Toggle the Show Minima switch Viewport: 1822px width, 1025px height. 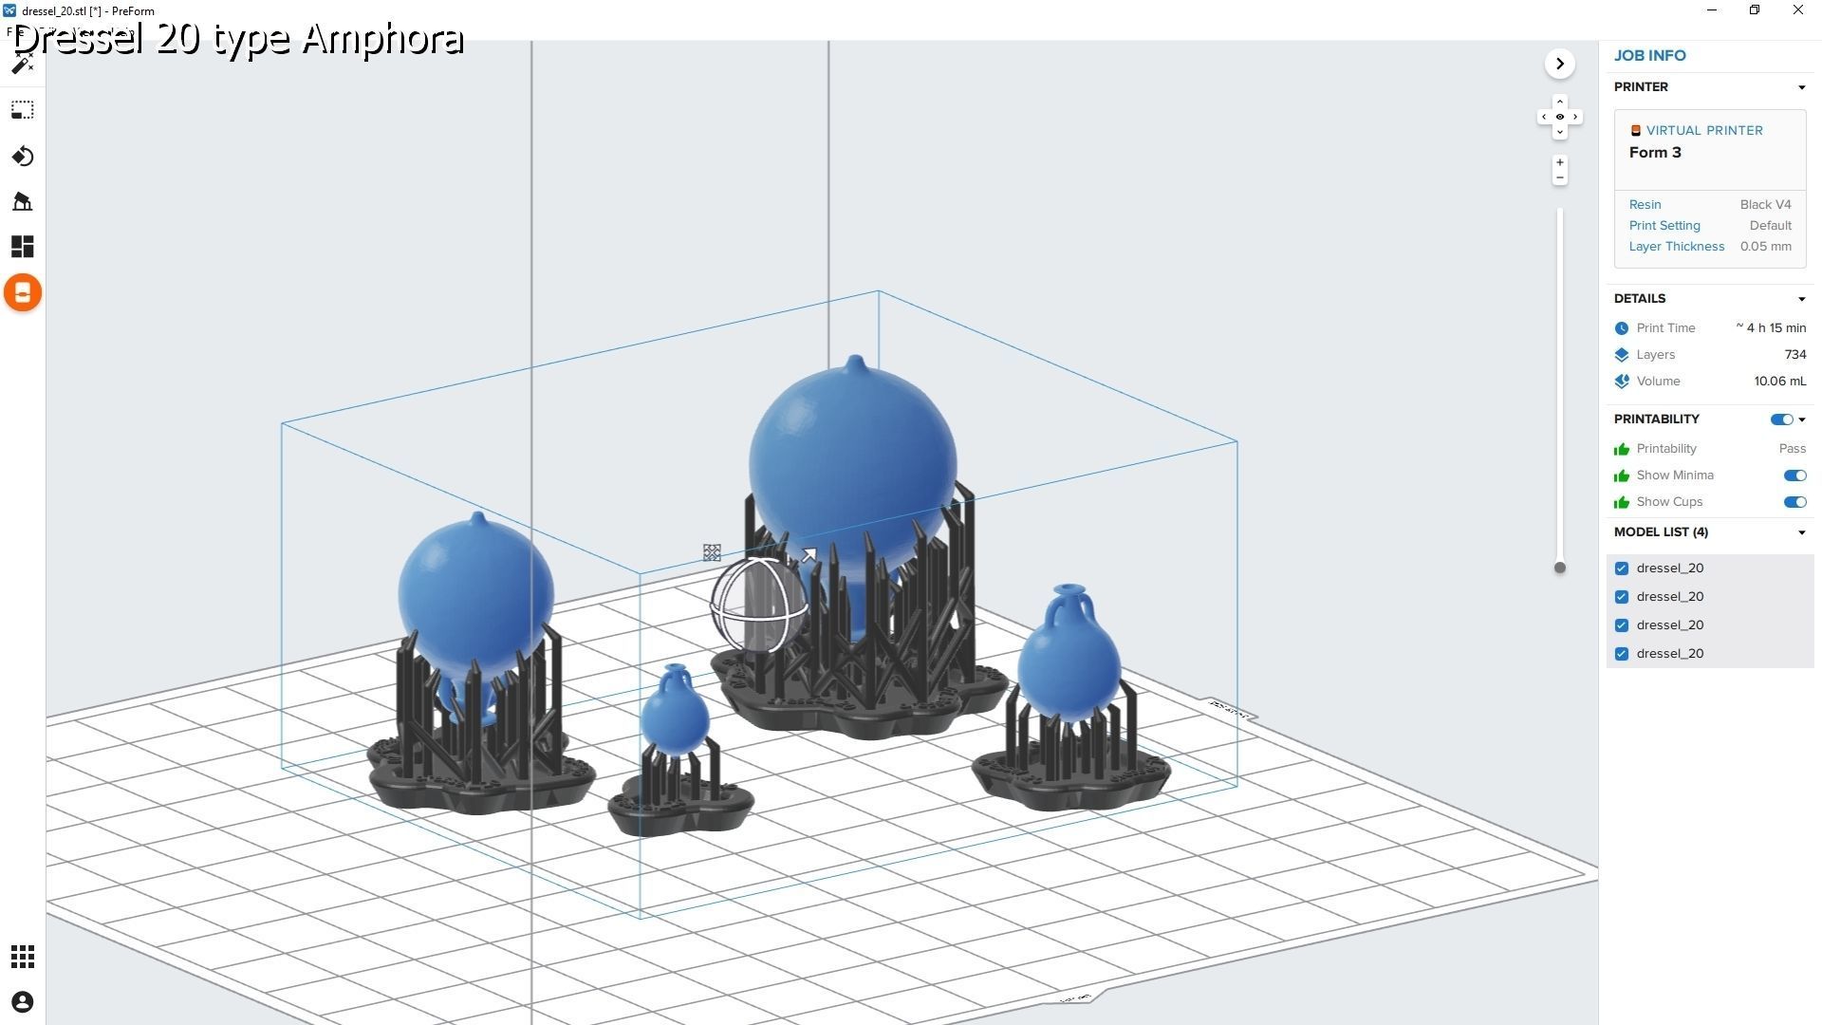1794,475
